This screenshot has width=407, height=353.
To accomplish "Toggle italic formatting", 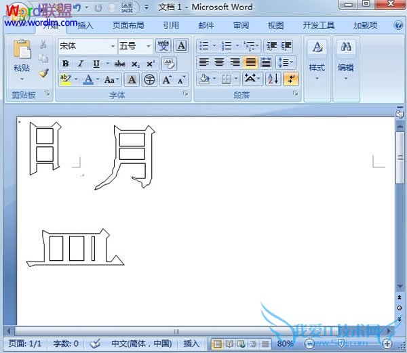I will pyautogui.click(x=81, y=64).
